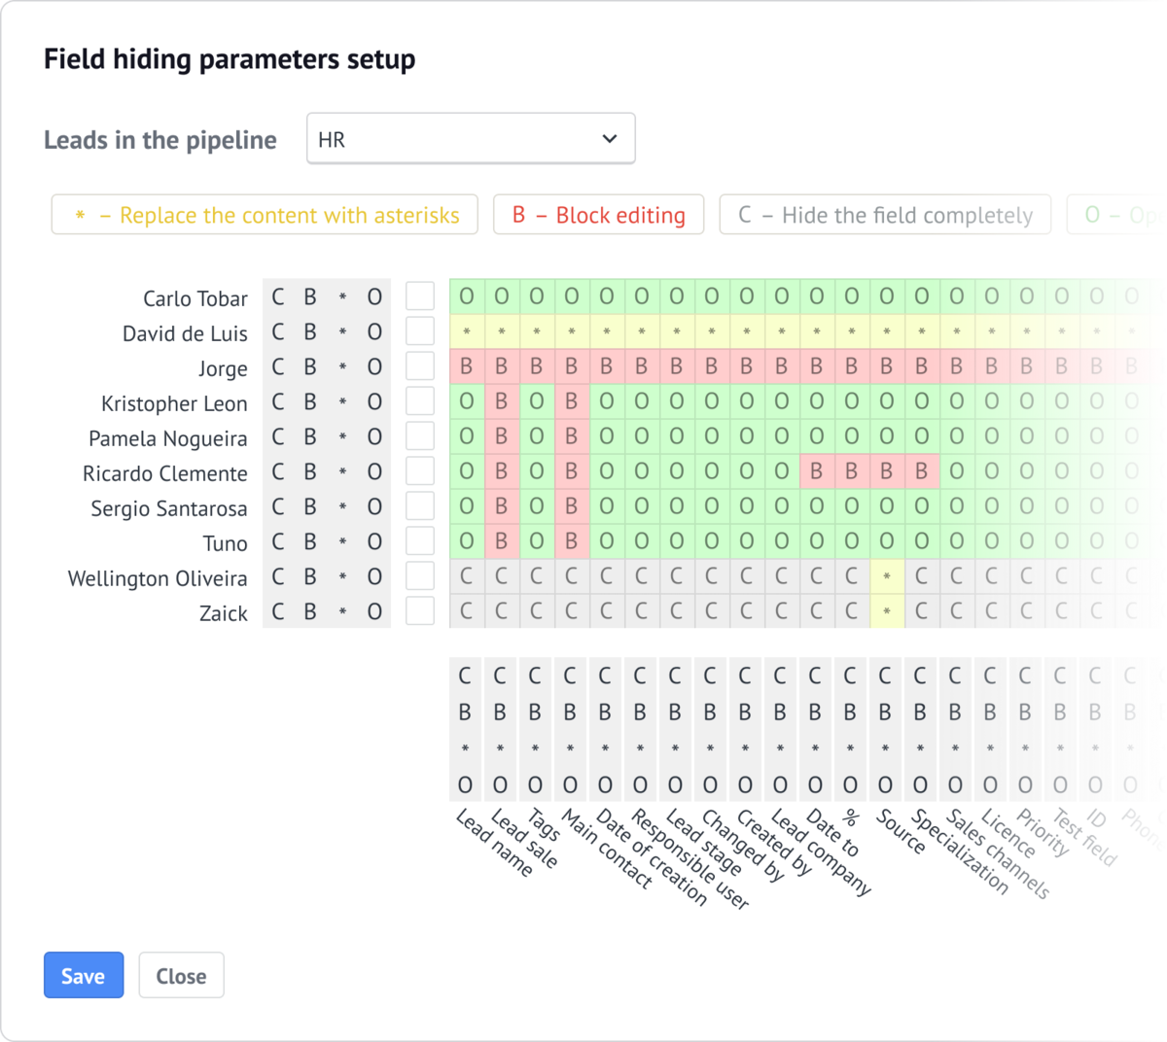Click the O icon in Zaick's row
The height and width of the screenshot is (1042, 1167).
pyautogui.click(x=374, y=612)
